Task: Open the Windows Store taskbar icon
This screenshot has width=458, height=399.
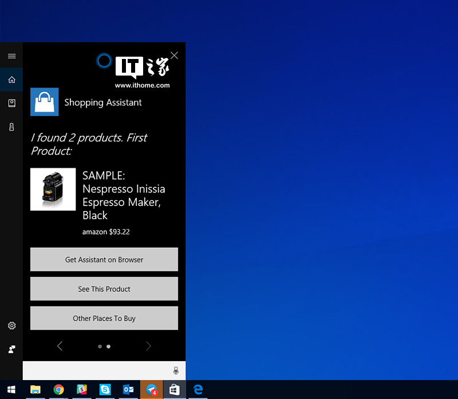Action: [x=175, y=389]
